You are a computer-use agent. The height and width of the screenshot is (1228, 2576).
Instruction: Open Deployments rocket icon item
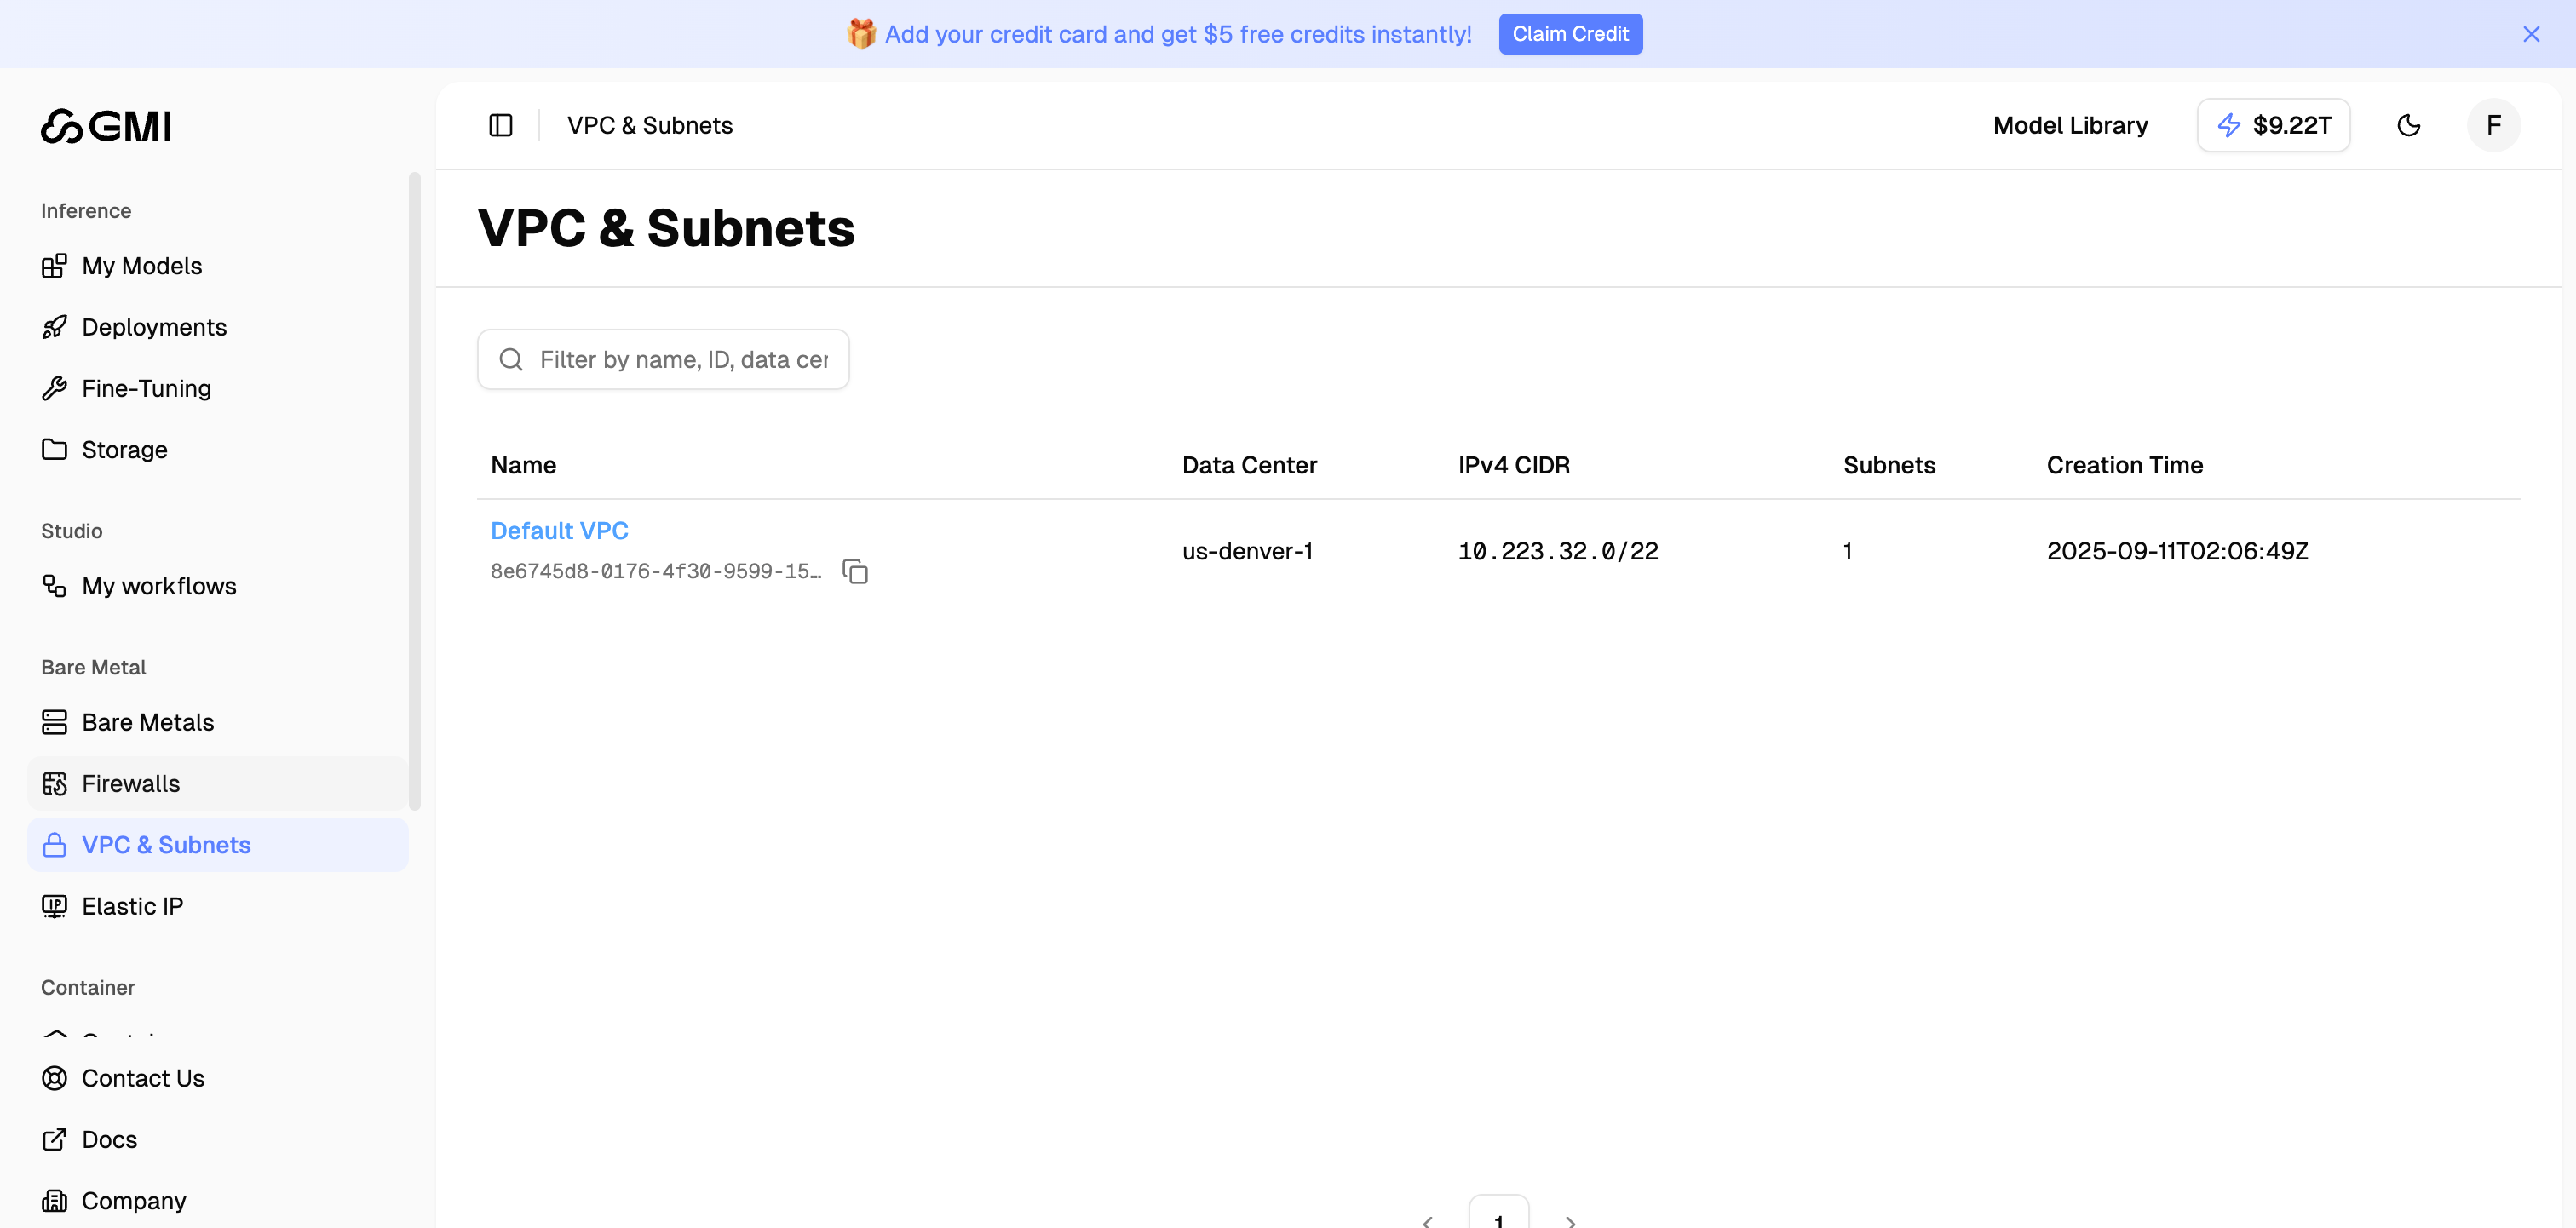(x=153, y=327)
